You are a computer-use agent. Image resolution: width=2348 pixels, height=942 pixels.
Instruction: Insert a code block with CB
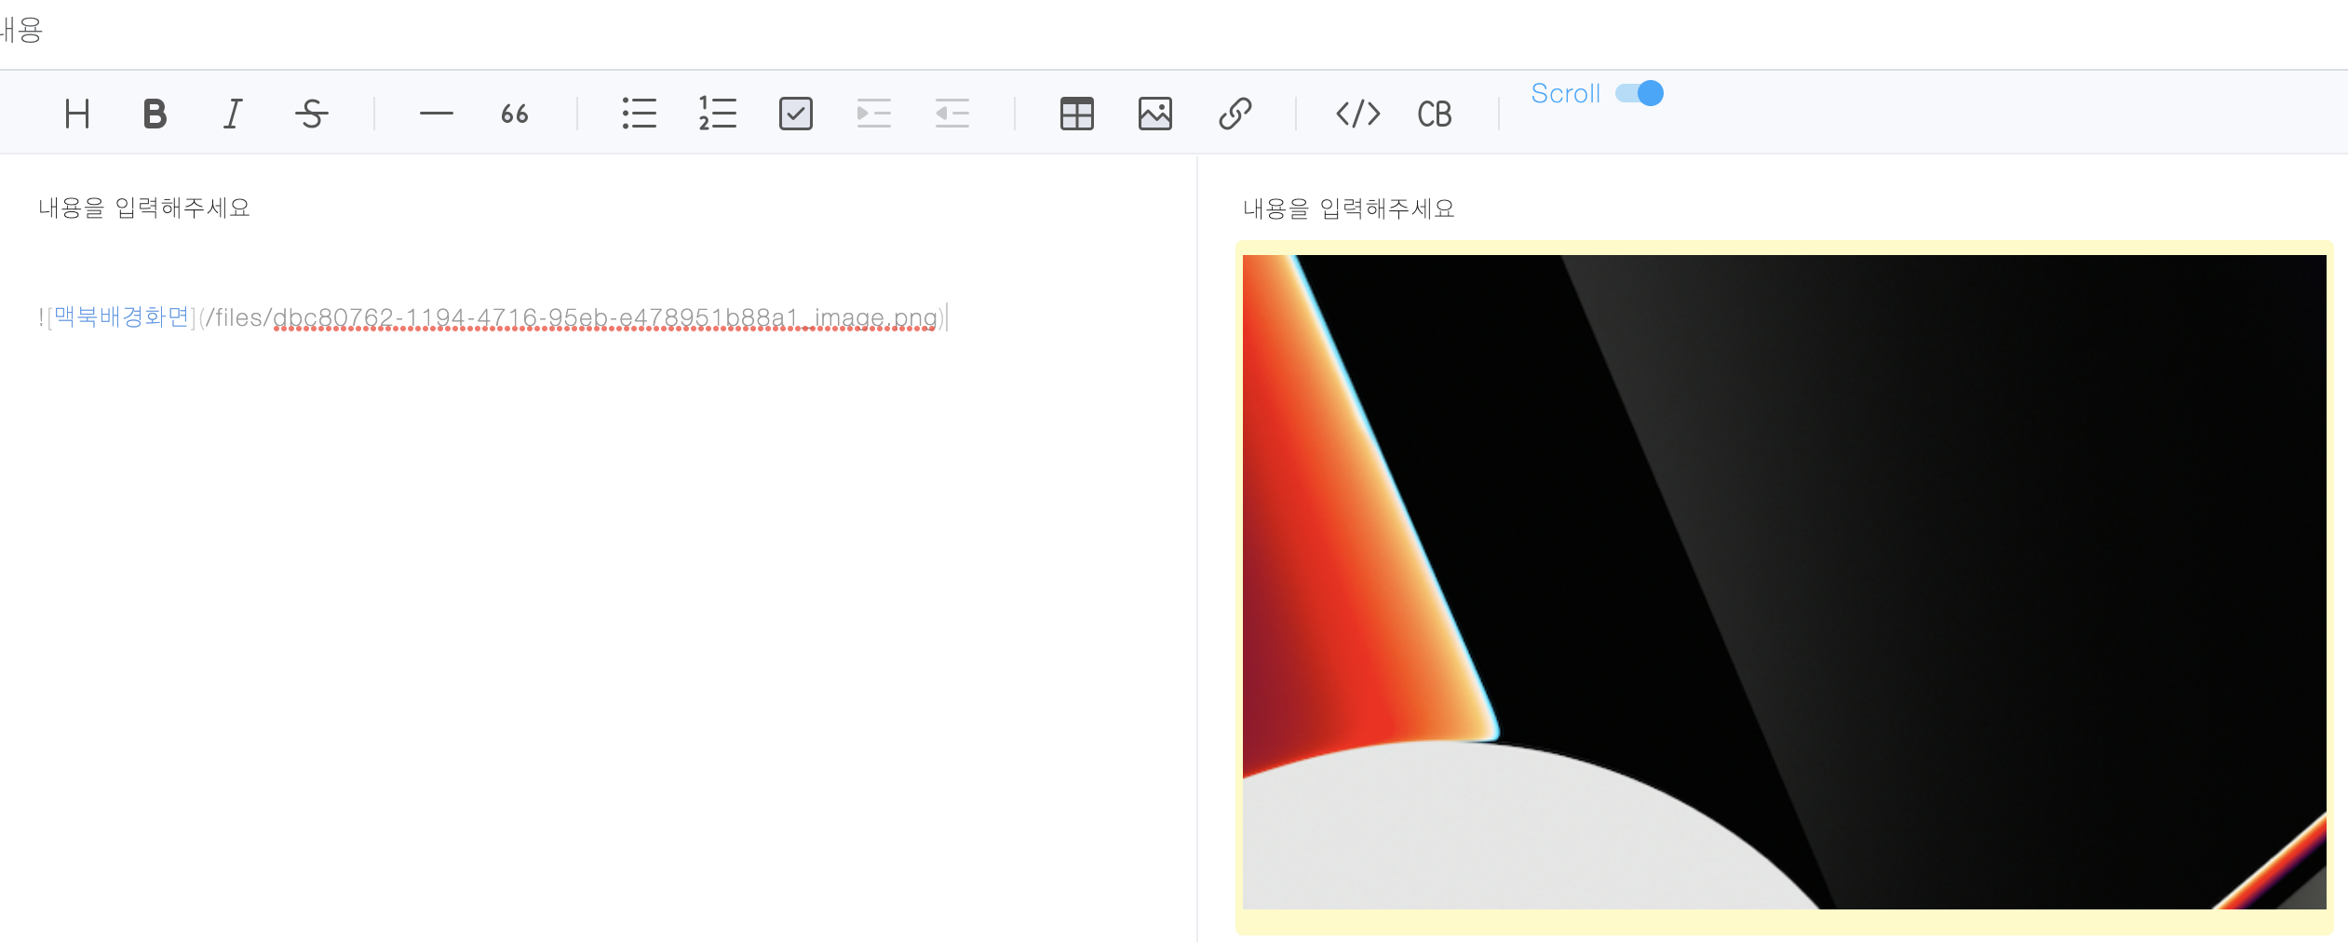click(1435, 114)
